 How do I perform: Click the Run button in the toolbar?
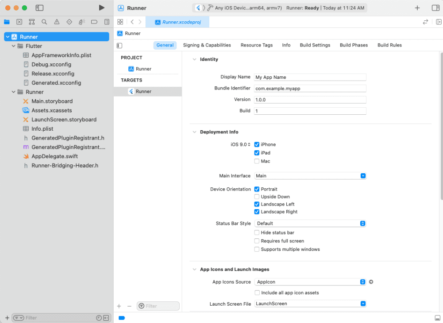click(101, 7)
